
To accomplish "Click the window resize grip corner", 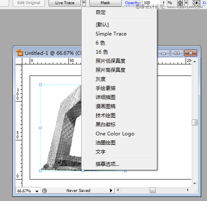I will point(195,191).
